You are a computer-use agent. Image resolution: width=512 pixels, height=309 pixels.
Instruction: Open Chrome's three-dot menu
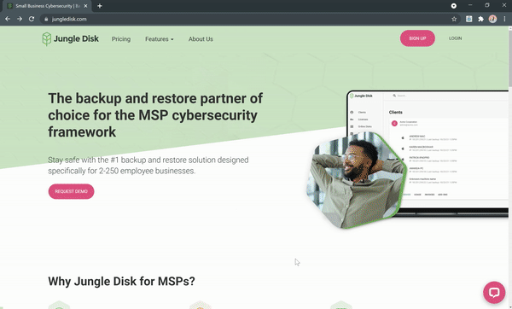pyautogui.click(x=504, y=19)
